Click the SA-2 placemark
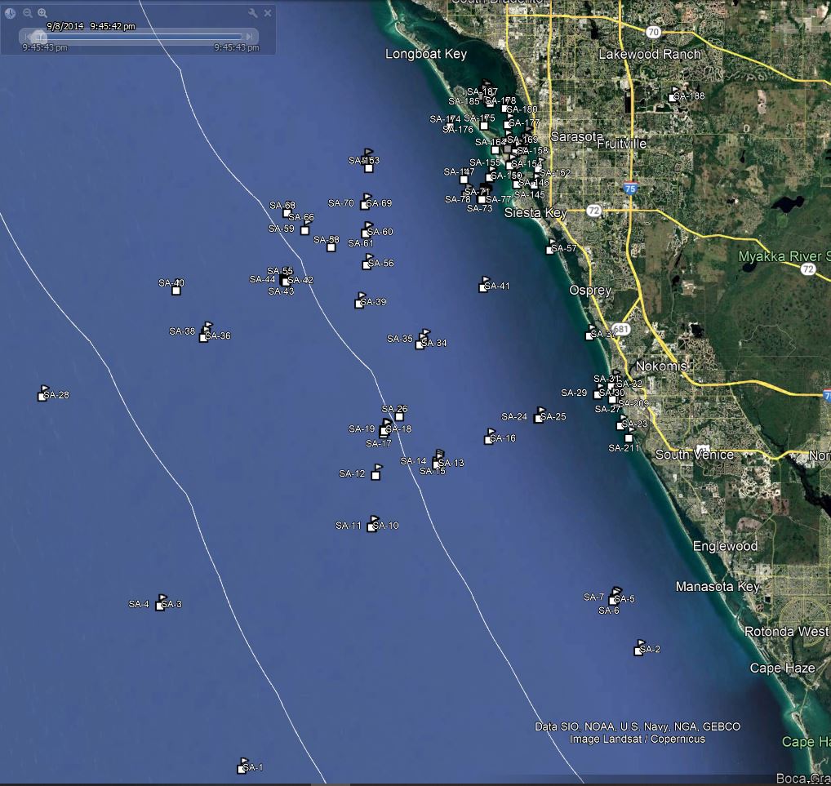This screenshot has height=786, width=831. (639, 649)
